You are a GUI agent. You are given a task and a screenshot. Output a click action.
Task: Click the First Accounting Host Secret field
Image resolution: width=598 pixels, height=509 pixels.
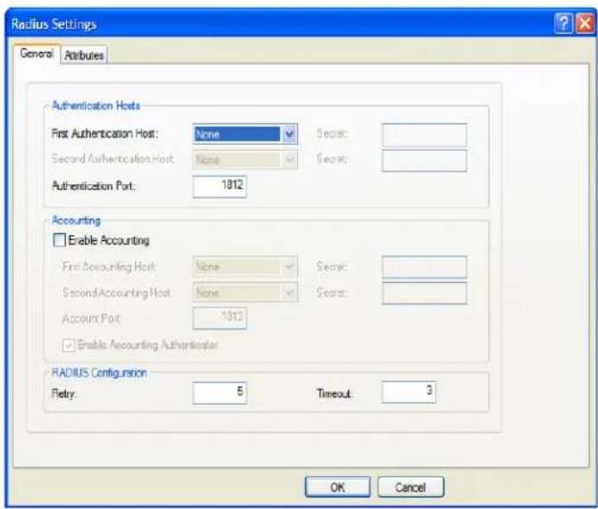pos(424,267)
